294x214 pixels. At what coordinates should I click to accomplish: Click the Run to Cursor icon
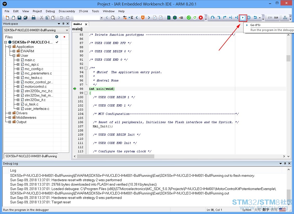point(237,18)
